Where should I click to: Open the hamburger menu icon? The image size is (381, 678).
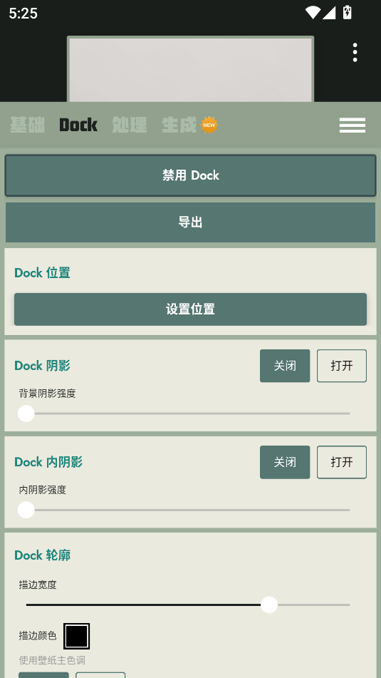352,125
